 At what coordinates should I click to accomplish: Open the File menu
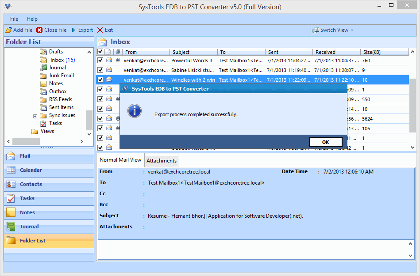tap(14, 19)
